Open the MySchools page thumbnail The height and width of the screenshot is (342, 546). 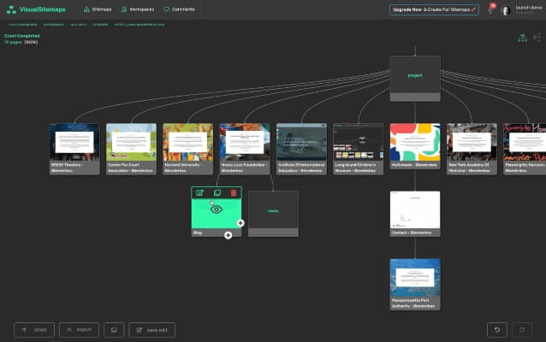tap(415, 142)
